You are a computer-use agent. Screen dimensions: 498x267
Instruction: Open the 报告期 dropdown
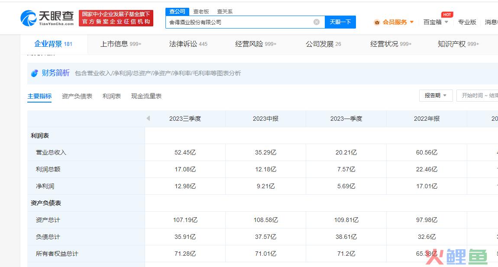point(436,96)
